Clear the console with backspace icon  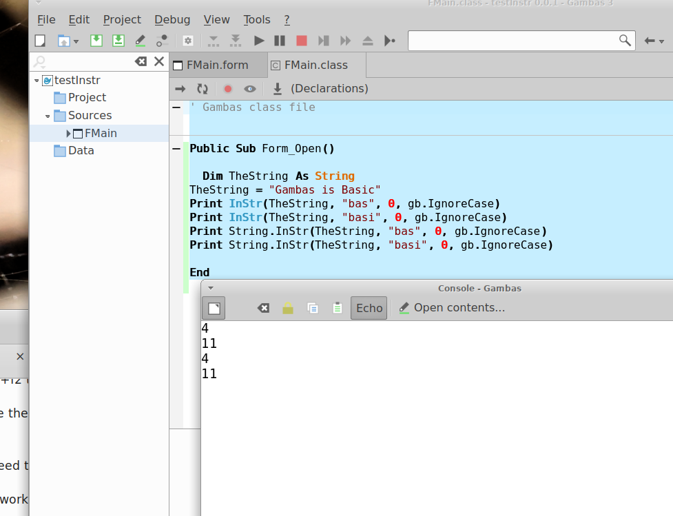(263, 308)
